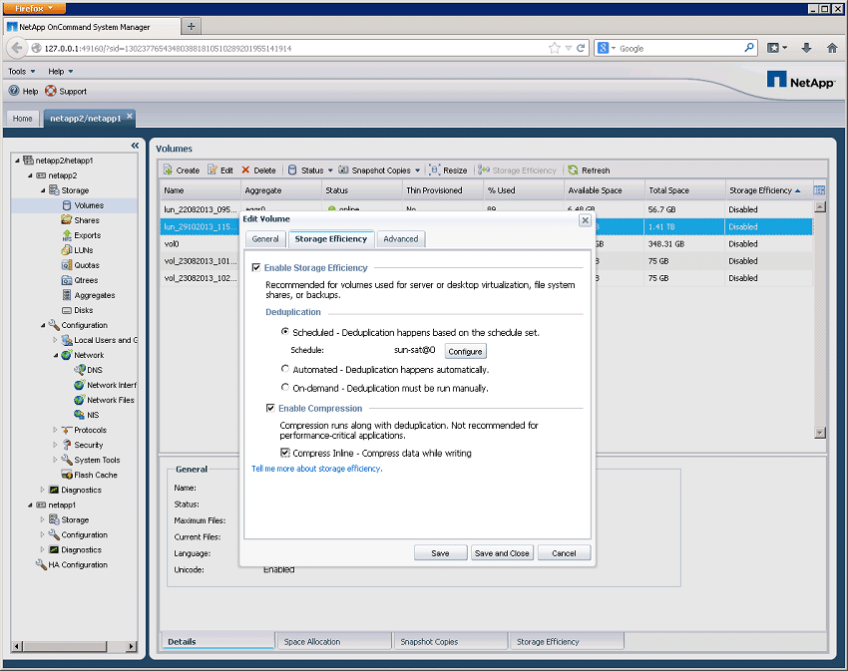Viewport: 848px width, 671px height.
Task: Open Quotas in the navigation tree
Action: pos(87,265)
